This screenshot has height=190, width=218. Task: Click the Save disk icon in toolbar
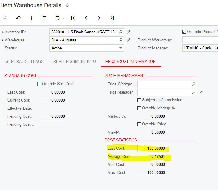coord(5,18)
